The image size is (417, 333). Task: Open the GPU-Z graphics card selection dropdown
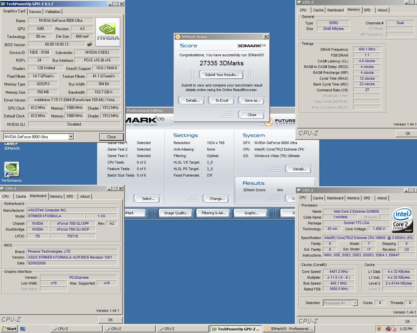coord(71,137)
